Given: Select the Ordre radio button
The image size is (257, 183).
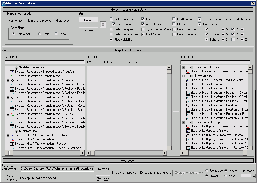Looking at the screenshot, I should click(x=39, y=34).
